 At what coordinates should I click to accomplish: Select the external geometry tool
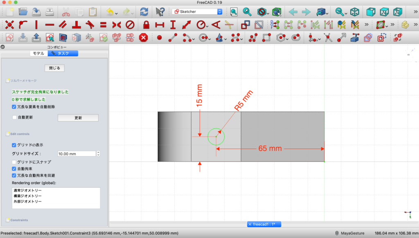(355, 38)
